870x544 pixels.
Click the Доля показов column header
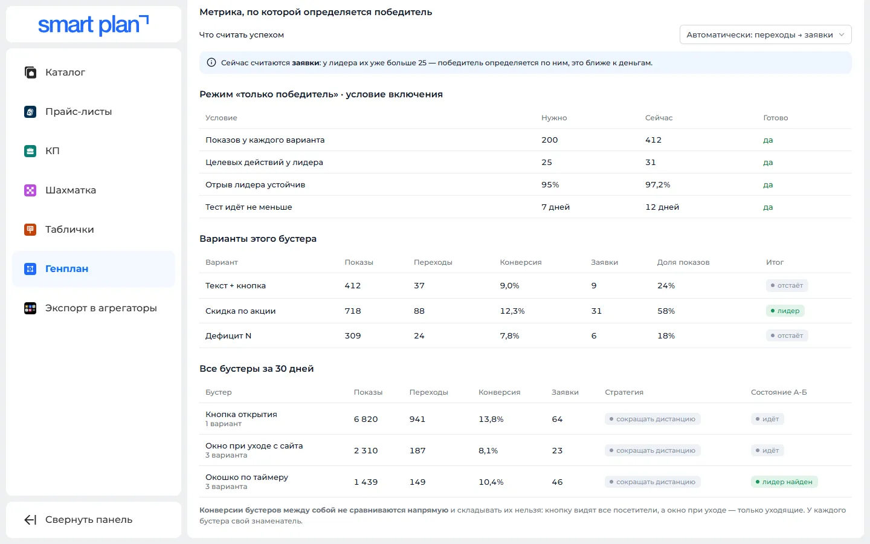click(x=683, y=262)
